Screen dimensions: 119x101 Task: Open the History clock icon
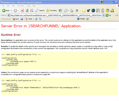click(x=60, y=11)
